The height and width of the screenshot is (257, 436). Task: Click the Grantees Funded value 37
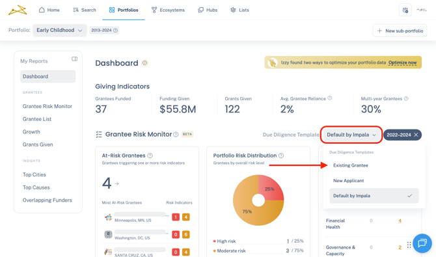pos(101,109)
